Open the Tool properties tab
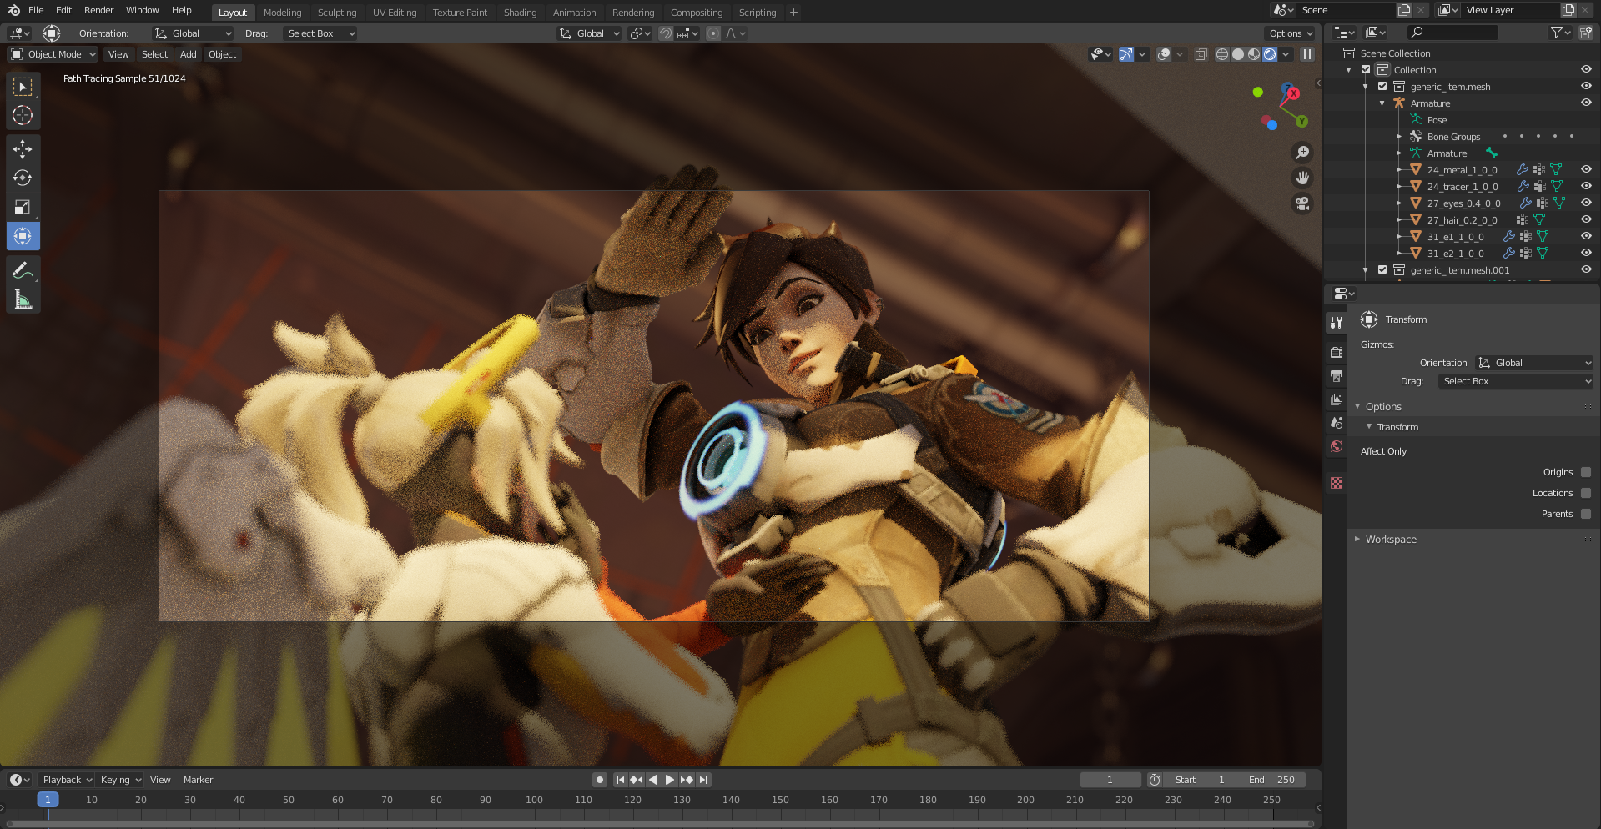 tap(1337, 323)
